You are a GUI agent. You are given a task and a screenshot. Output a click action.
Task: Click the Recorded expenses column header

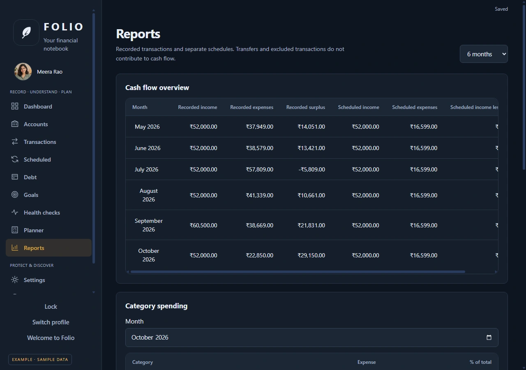tap(251, 107)
